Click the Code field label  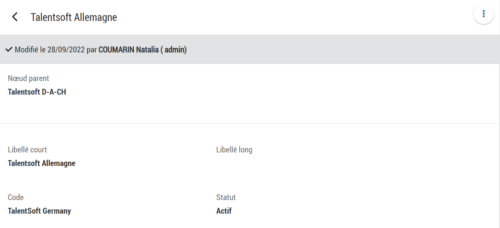coord(16,197)
